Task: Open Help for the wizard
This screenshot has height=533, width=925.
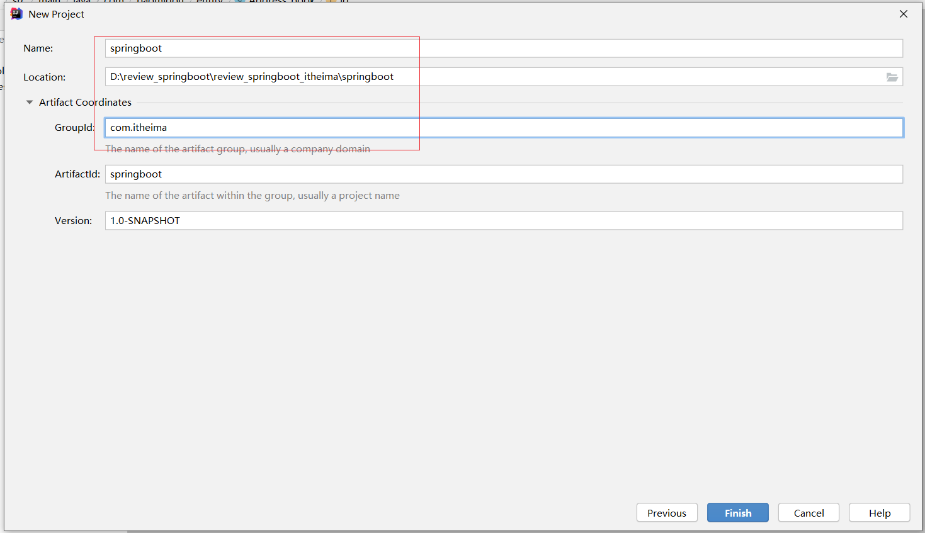Action: [879, 513]
